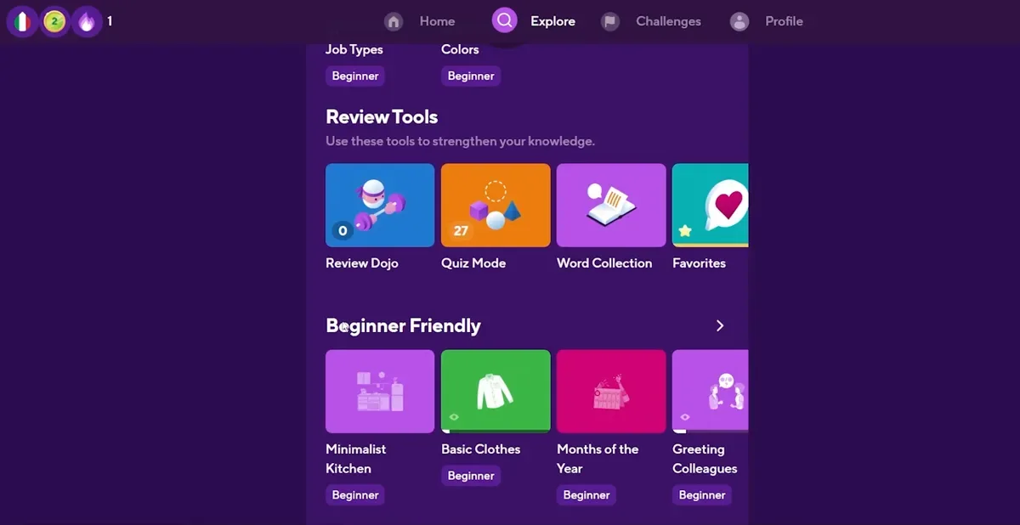The image size is (1020, 525).
Task: Open the Basic Clothes lesson card
Action: [x=496, y=392]
